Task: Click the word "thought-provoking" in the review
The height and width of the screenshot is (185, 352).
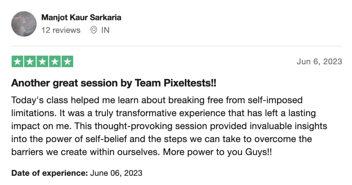Action: pyautogui.click(x=133, y=126)
